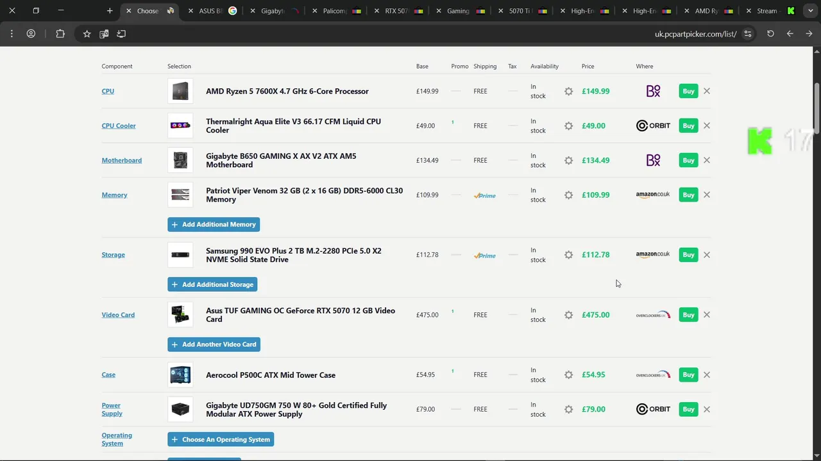
Task: Remove the Thermalright Aqua Elite cooler
Action: (707, 125)
